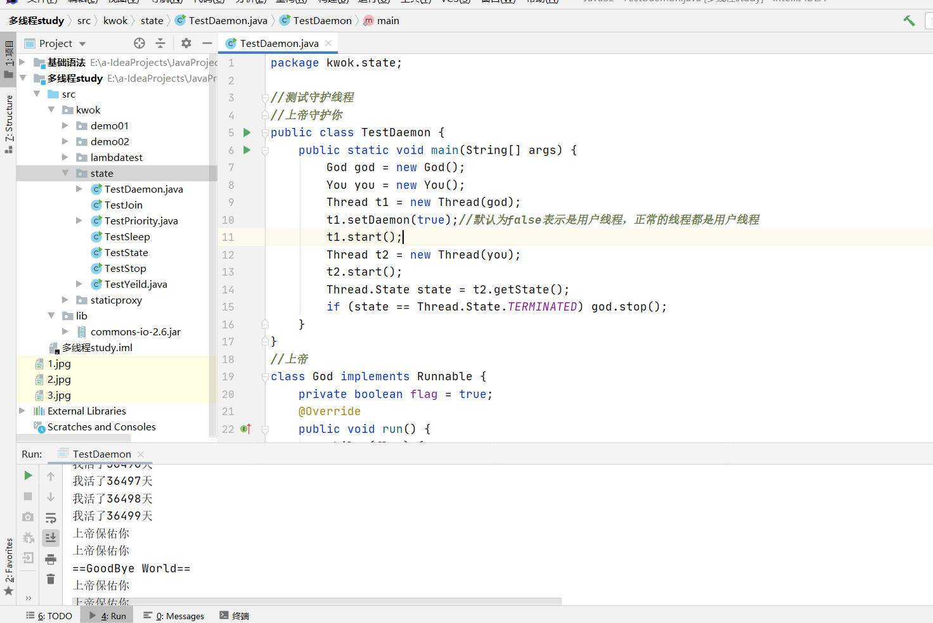Expand commons-io-2.6.jar
The image size is (933, 623).
[65, 331]
